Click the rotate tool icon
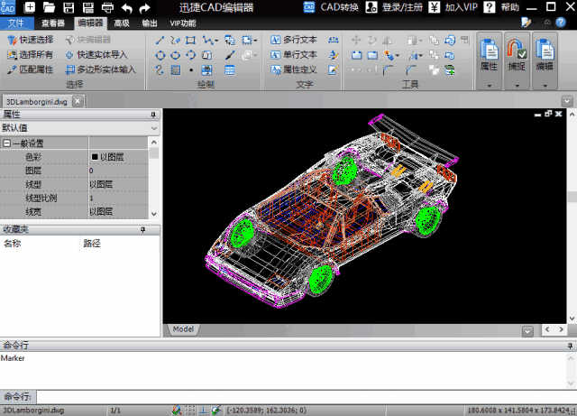 [371, 41]
